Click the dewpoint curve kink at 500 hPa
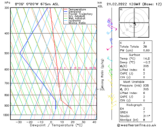The height and width of the screenshot is (127, 164). tap(20, 53)
